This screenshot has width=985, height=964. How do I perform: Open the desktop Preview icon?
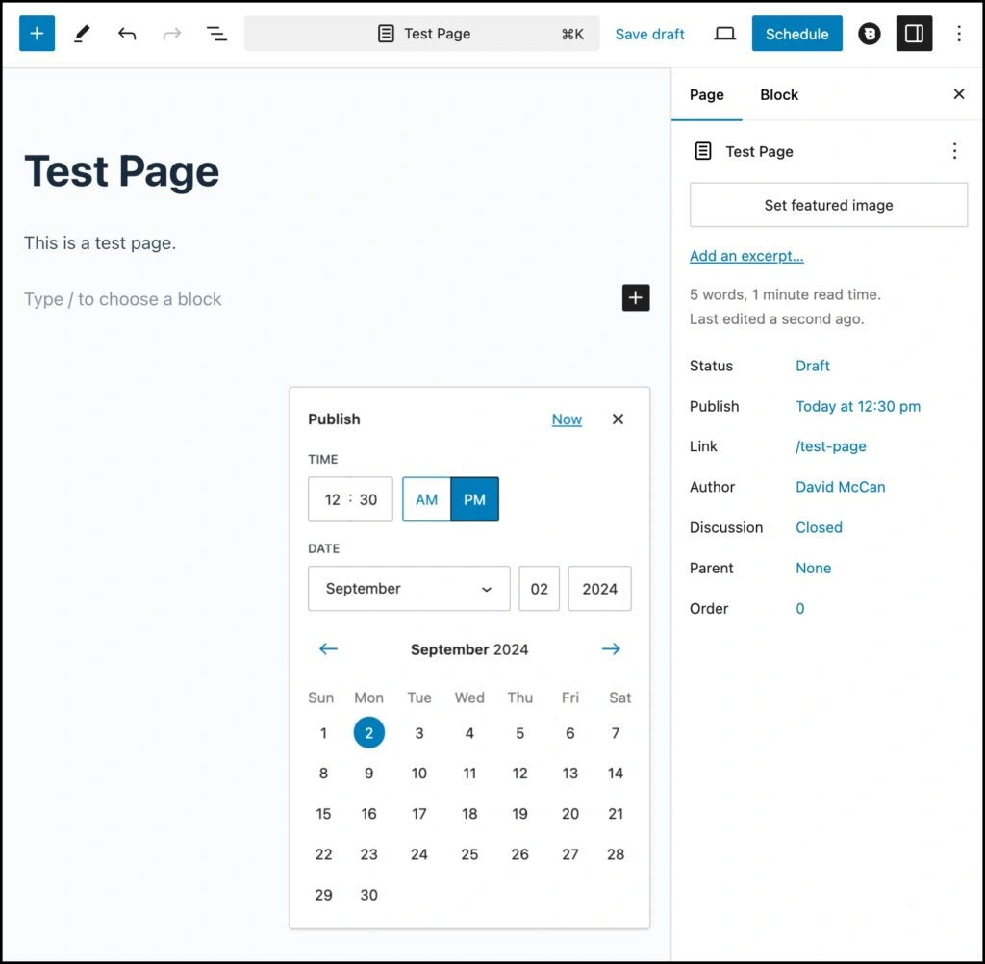point(723,33)
